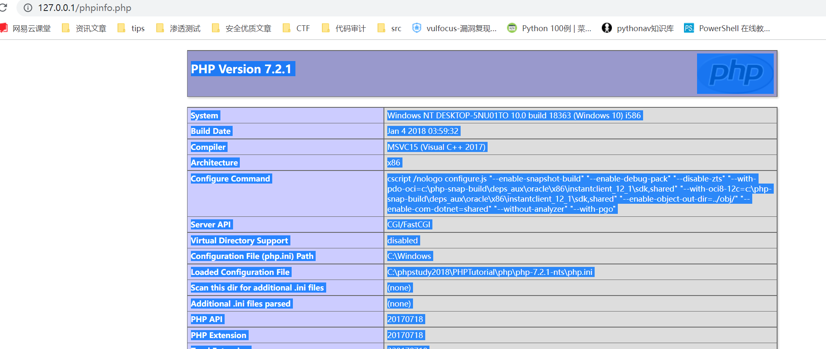Click the Configure Command label cell
This screenshot has height=349, width=826.
[x=230, y=179]
